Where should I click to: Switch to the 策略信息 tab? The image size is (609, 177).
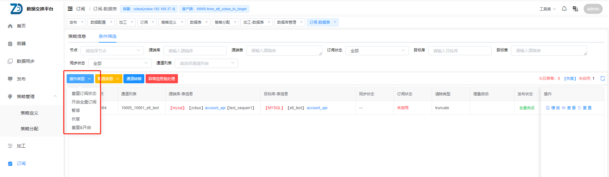click(x=77, y=36)
